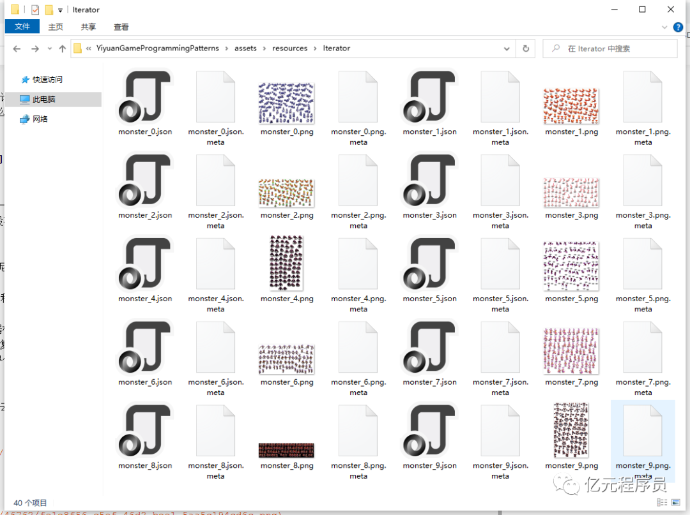Go back with the left arrow button
690x515 pixels.
[17, 49]
